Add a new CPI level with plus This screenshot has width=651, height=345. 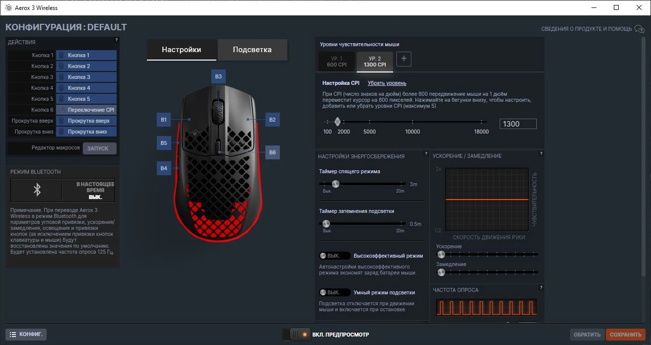(x=403, y=59)
